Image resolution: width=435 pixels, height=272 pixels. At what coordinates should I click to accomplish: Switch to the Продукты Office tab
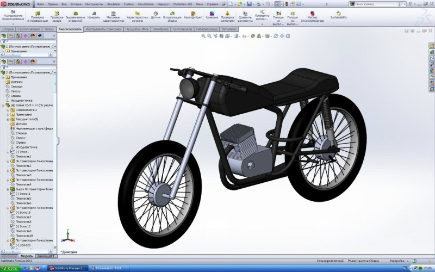click(x=137, y=29)
